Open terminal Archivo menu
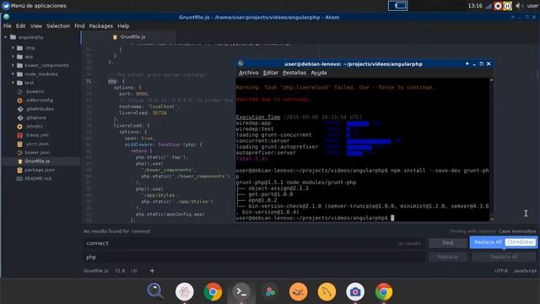Screen dimensions: 540x304 249,73
